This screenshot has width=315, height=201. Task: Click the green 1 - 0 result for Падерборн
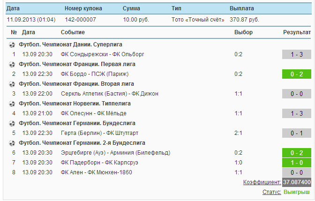click(x=296, y=163)
